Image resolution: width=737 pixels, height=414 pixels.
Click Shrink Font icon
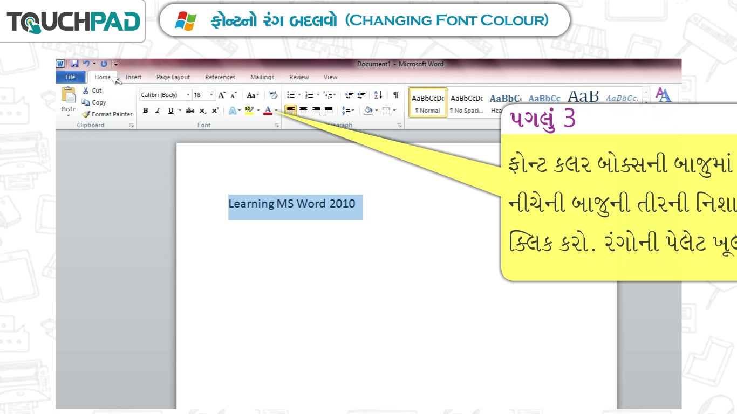[x=234, y=95]
